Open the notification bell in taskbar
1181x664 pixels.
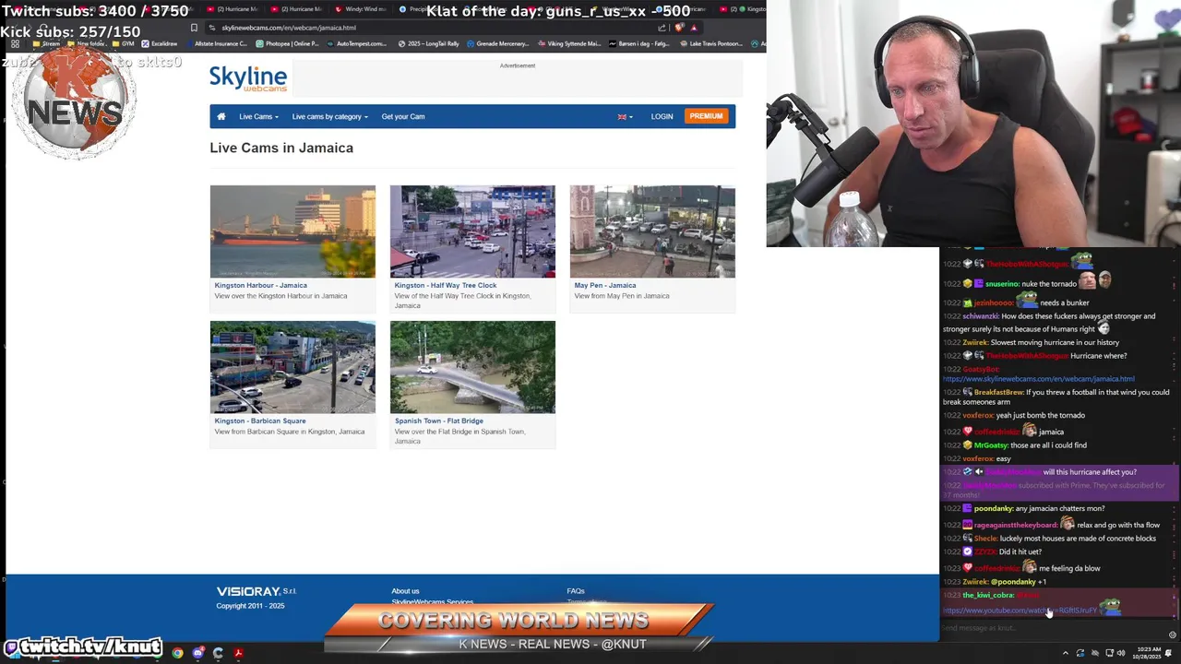(1168, 653)
